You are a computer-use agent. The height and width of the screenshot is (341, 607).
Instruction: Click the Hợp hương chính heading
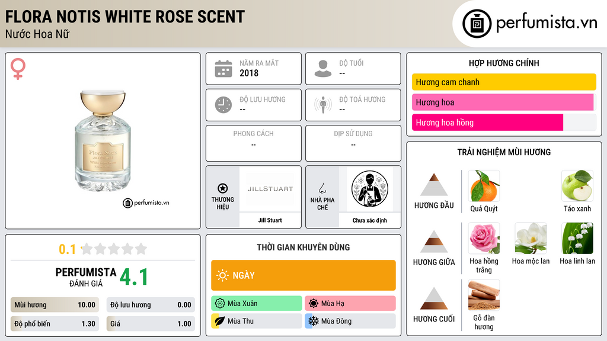504,63
